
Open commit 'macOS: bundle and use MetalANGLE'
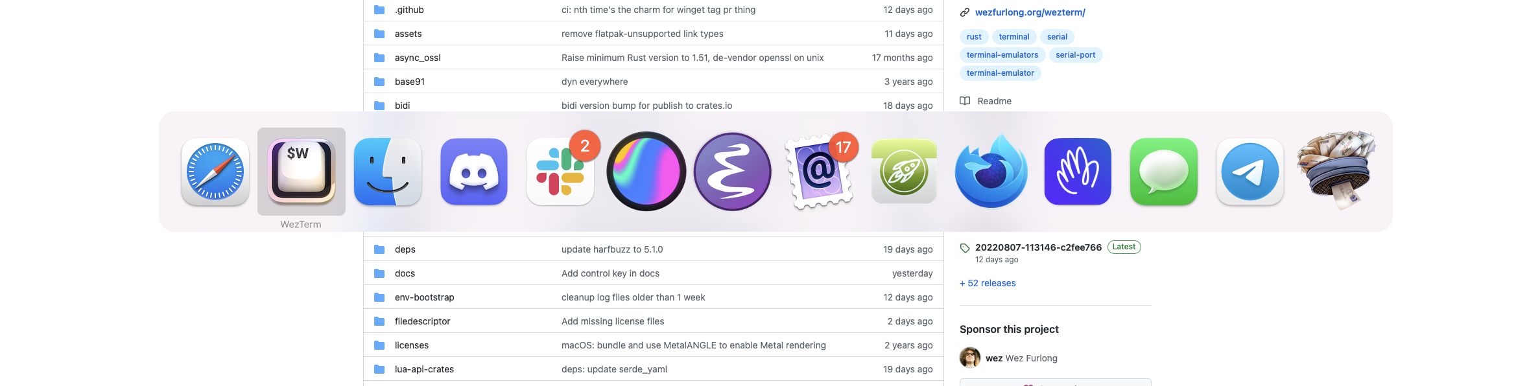pyautogui.click(x=693, y=345)
